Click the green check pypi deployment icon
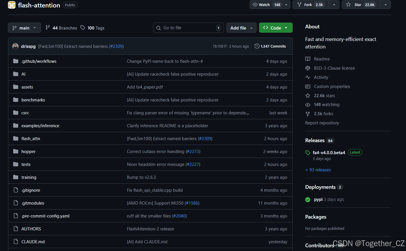 (308, 199)
